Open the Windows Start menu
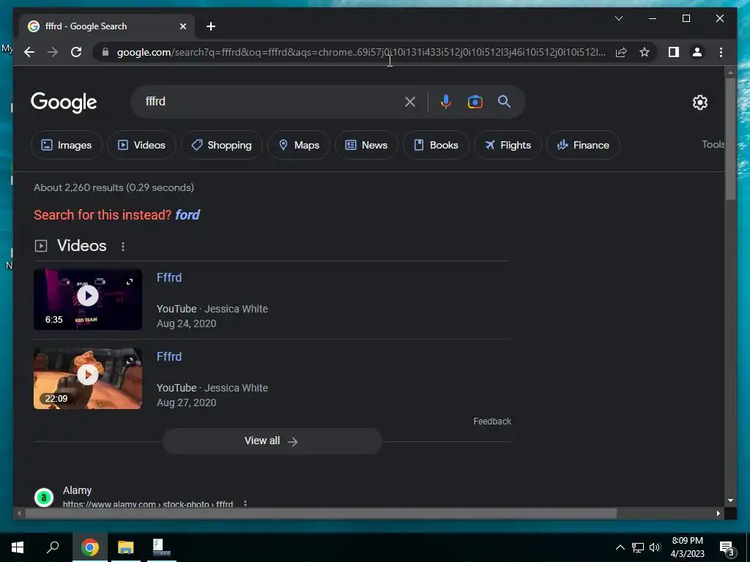This screenshot has width=750, height=562. point(18,547)
